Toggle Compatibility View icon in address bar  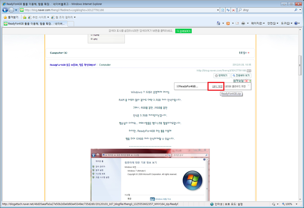point(223,10)
